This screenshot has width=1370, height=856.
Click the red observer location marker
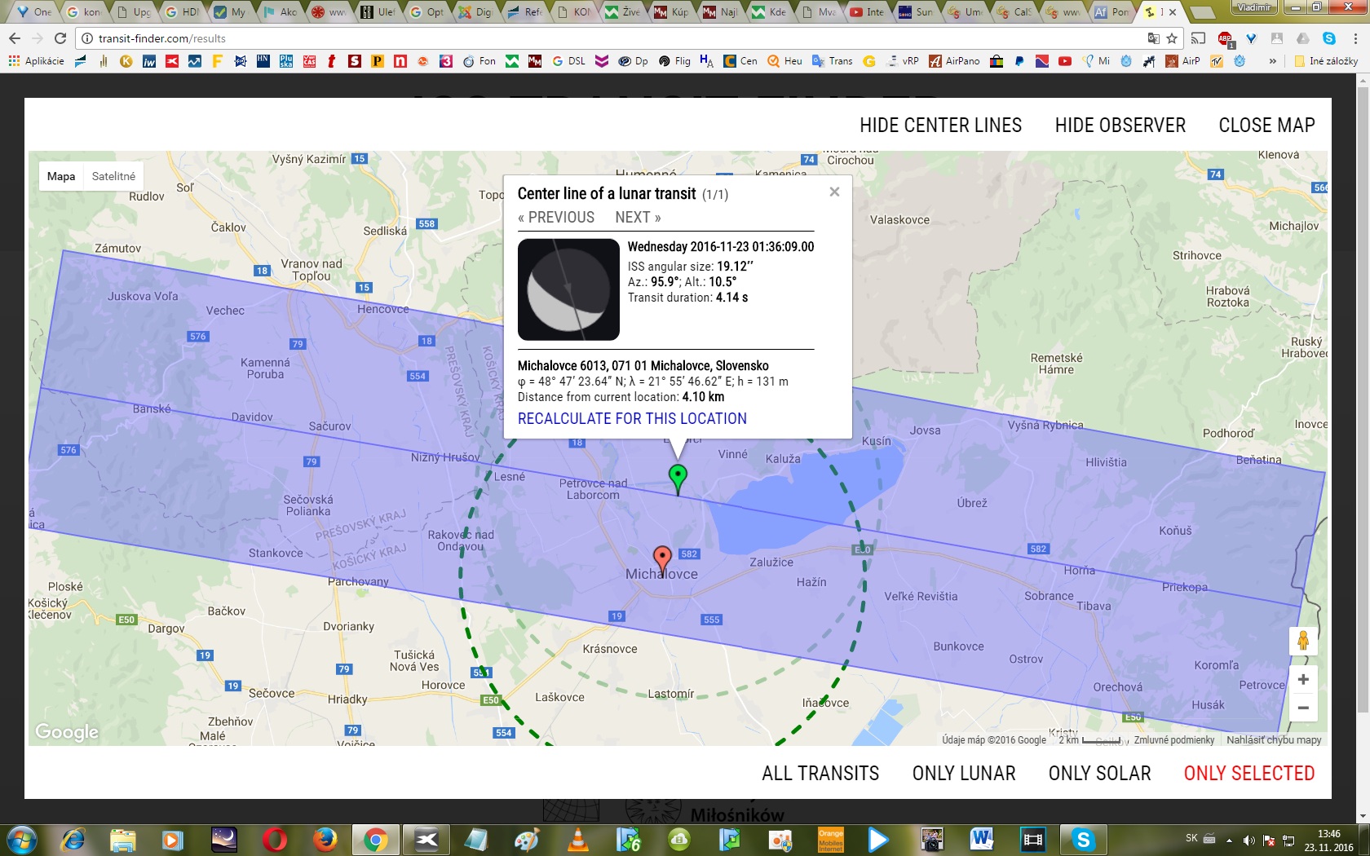click(x=662, y=558)
